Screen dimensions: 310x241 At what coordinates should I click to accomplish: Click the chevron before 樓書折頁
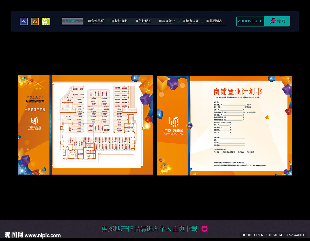point(178,21)
